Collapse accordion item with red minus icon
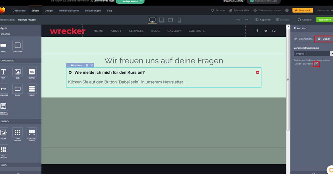The image size is (333, 174). click(x=258, y=72)
